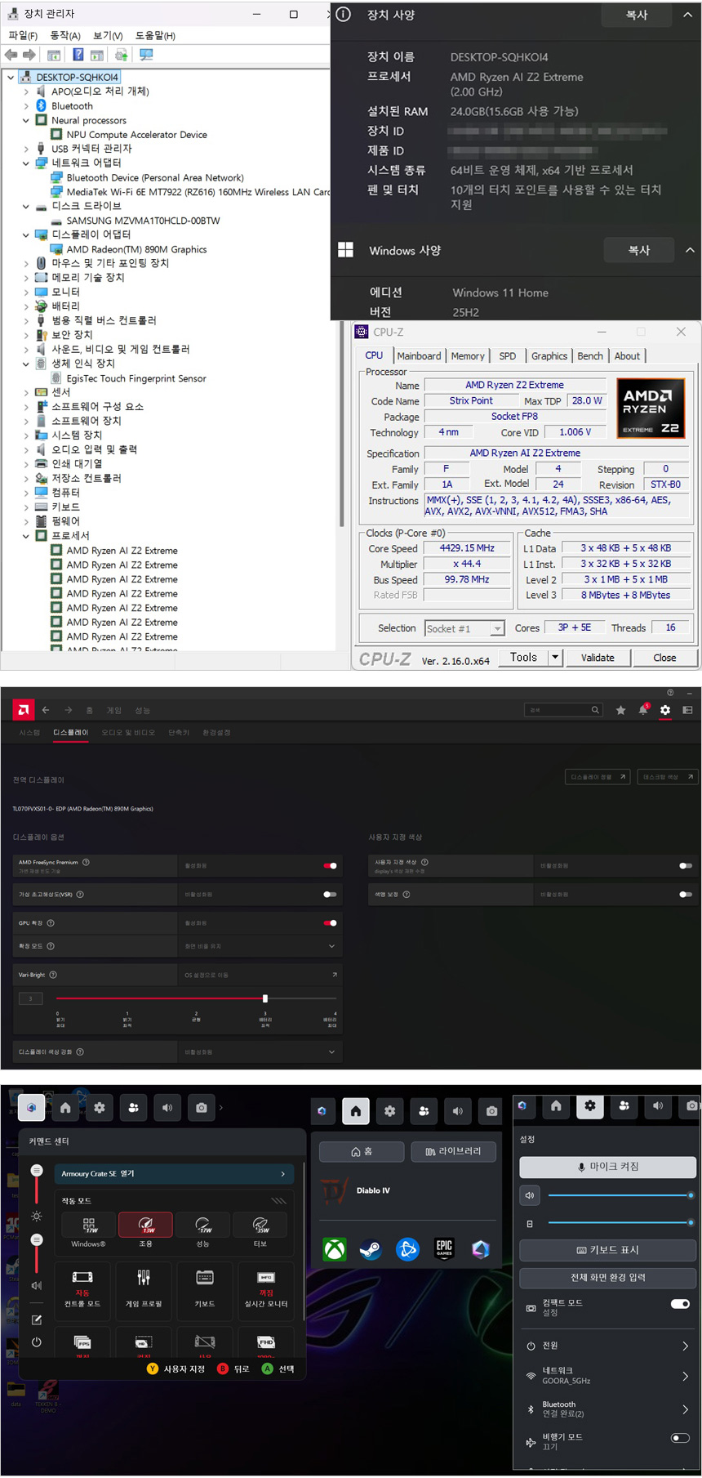Enable the 비행기 모드 toggle
Screen dimensions: 702x1478
680,1438
